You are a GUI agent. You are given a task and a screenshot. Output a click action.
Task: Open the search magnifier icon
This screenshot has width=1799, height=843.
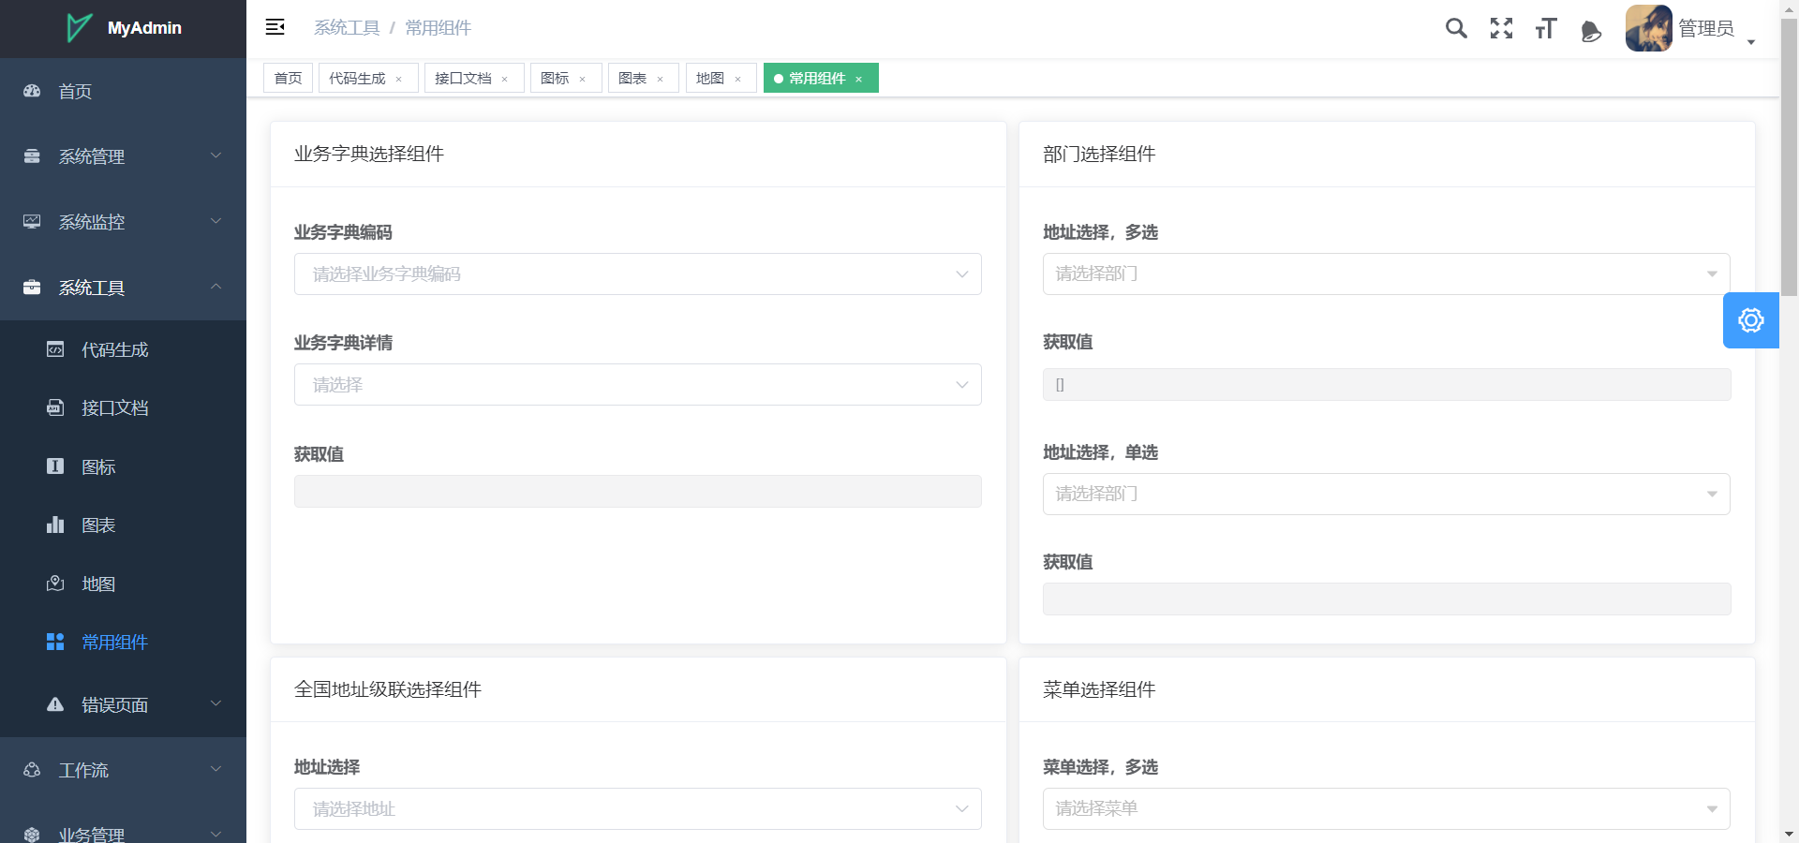click(1456, 28)
